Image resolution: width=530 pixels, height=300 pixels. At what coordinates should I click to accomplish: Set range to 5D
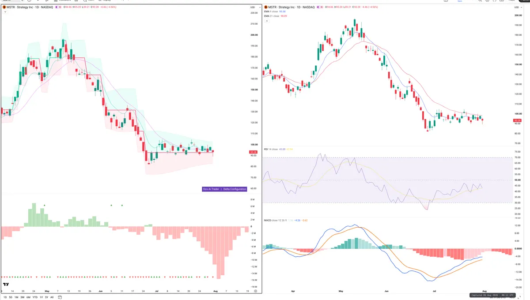coord(11,297)
